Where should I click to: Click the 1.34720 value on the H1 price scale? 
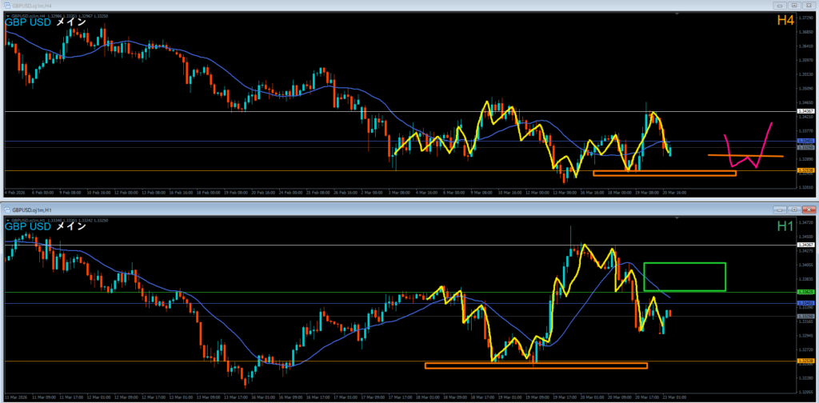pyautogui.click(x=805, y=222)
